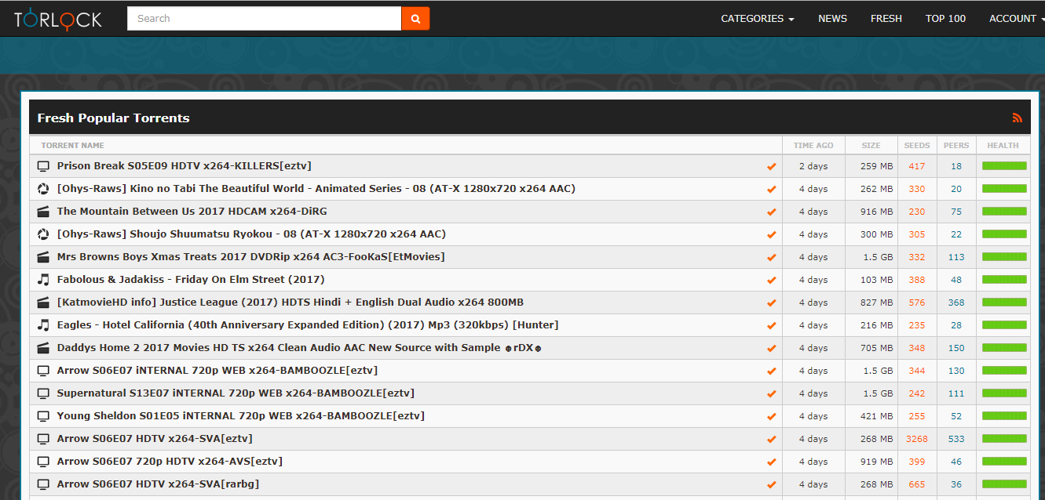This screenshot has width=1045, height=500.
Task: Open Arrow S06E07 iNTERNAL 720p WEB torrent
Action: pyautogui.click(x=217, y=371)
